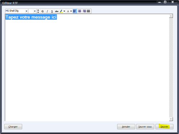179x134 pixels.
Task: Toggle strikethrough formatting
Action: (x=57, y=11)
